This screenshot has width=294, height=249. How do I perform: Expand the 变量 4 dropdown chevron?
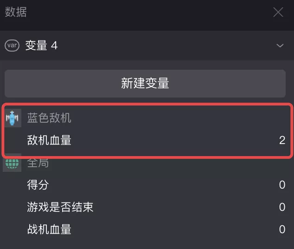click(280, 46)
